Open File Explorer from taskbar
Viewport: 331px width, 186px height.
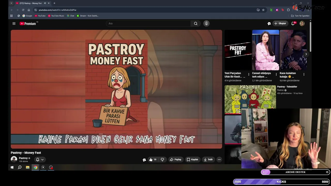(x=28, y=167)
